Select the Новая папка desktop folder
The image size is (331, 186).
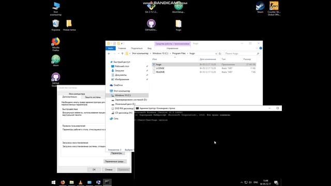pos(69,25)
